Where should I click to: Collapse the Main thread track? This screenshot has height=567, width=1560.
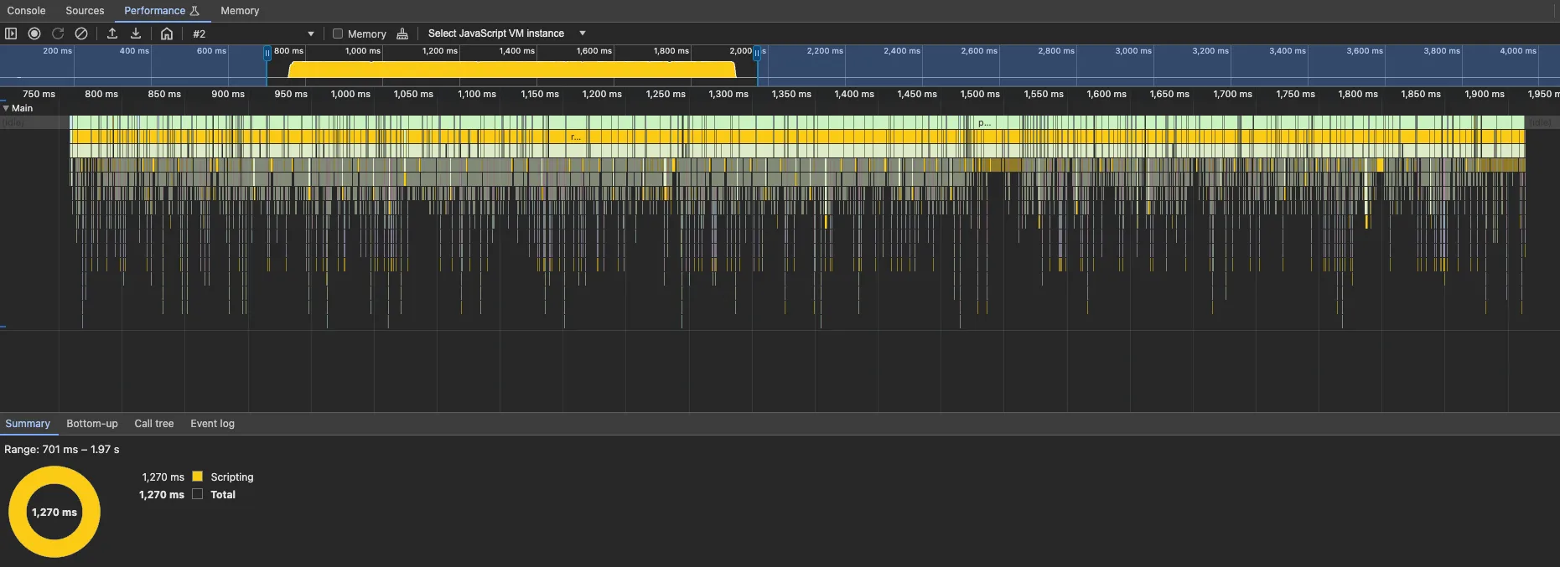click(6, 108)
